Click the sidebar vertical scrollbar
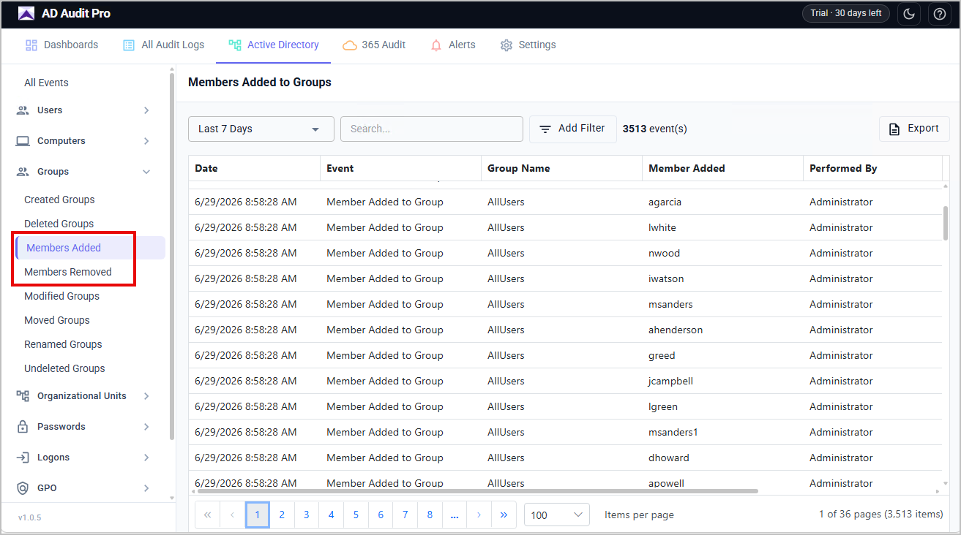This screenshot has width=961, height=535. click(172, 256)
